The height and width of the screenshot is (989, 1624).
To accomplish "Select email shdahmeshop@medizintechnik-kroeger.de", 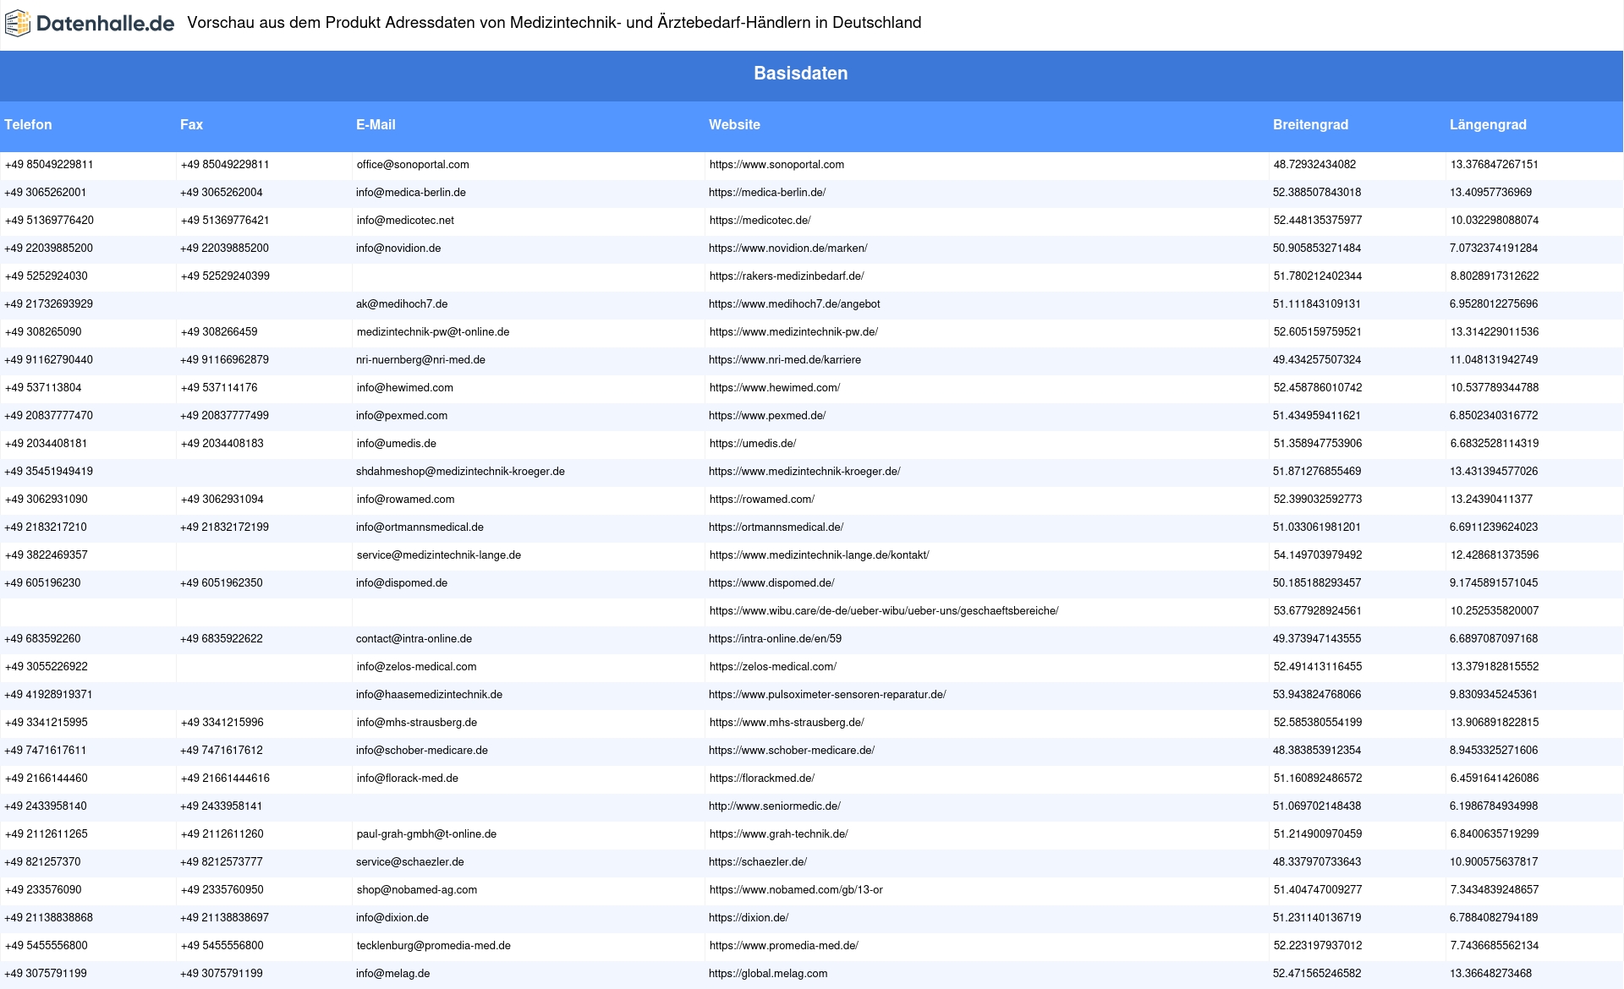I will (x=460, y=472).
